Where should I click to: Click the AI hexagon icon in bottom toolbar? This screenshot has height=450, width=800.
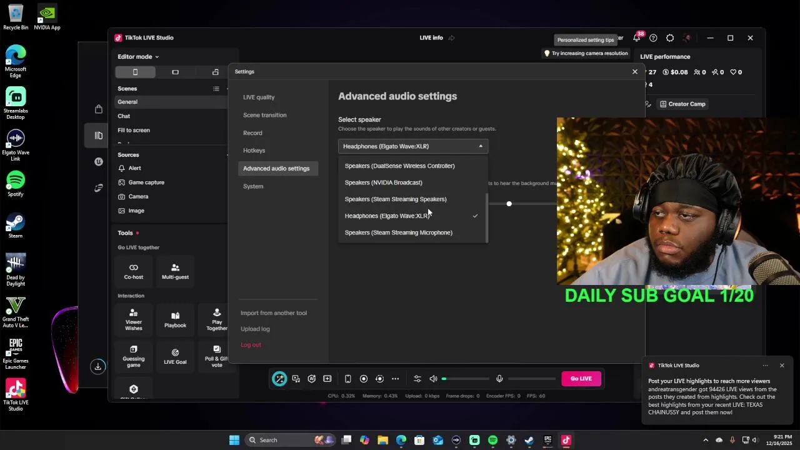point(312,379)
